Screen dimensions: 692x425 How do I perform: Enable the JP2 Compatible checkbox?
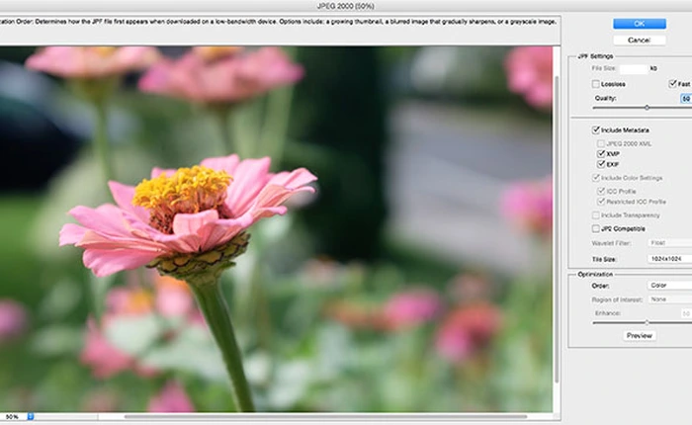tap(596, 227)
